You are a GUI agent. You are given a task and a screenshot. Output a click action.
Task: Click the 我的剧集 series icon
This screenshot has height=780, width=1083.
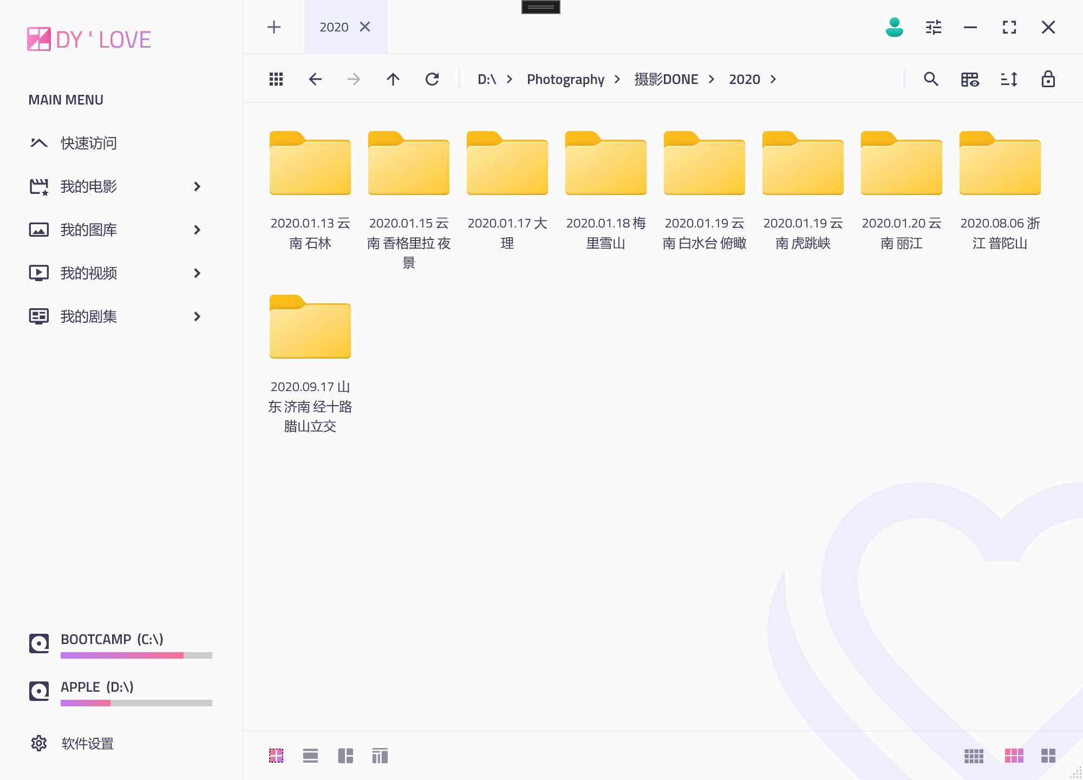(x=39, y=316)
